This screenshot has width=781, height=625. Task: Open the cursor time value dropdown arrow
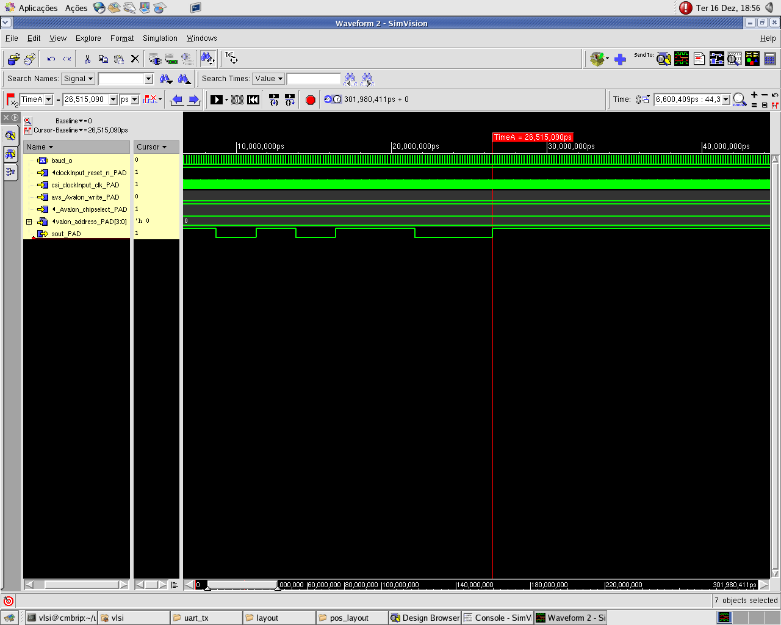(113, 99)
